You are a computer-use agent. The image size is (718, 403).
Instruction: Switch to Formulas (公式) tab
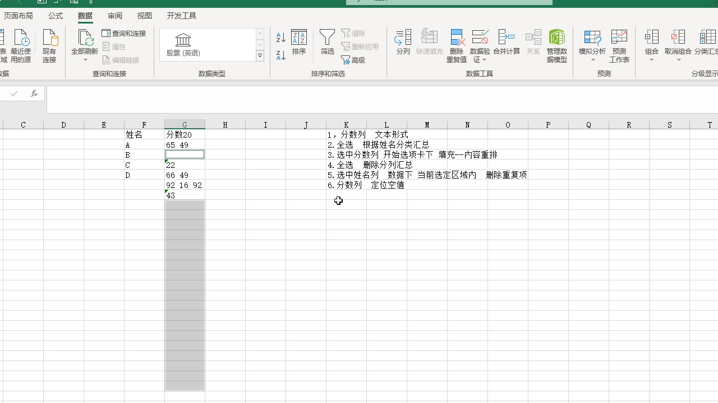[x=56, y=16]
